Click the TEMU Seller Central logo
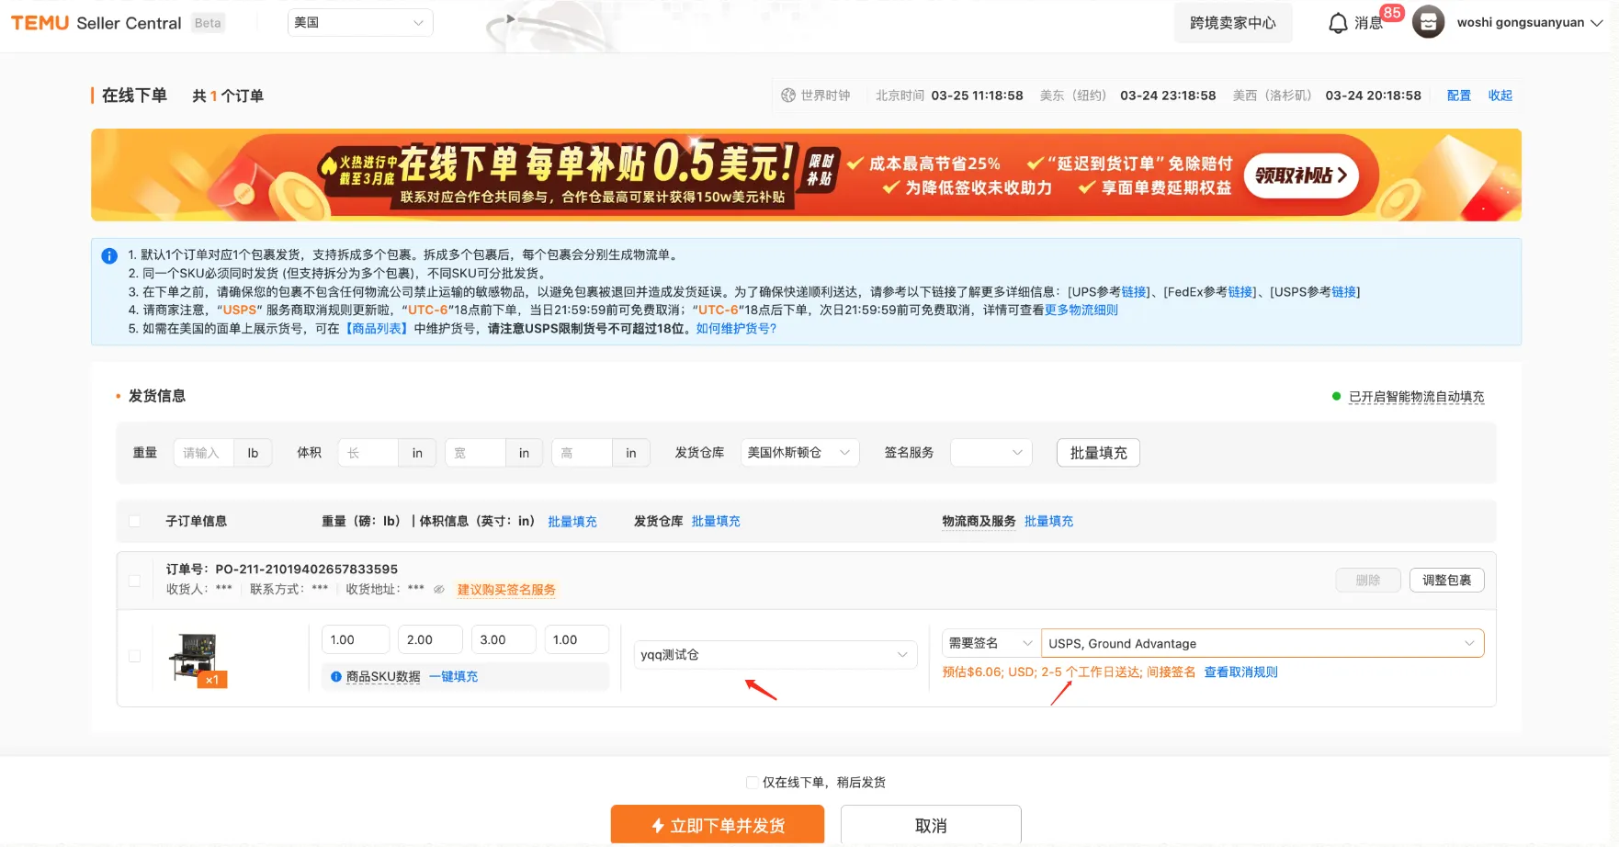 (96, 23)
